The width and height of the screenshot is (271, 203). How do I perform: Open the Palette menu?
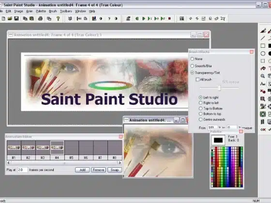[41, 11]
